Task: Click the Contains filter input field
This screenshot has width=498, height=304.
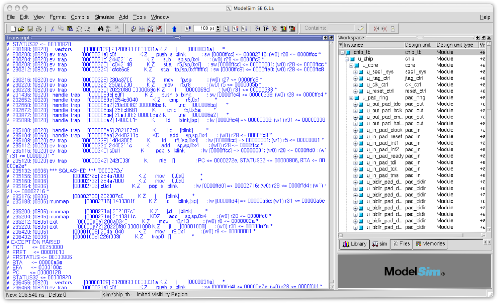Action: coord(341,28)
